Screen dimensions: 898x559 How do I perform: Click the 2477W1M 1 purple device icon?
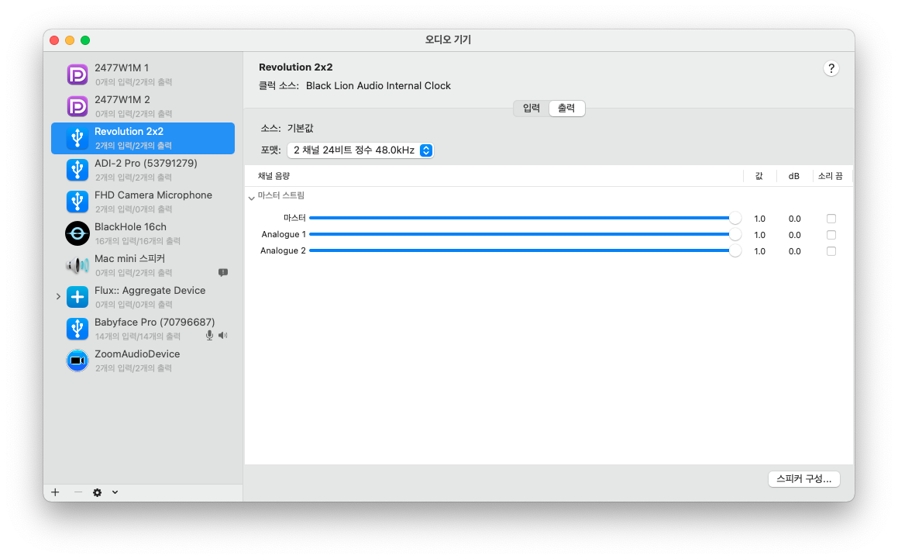tap(77, 74)
